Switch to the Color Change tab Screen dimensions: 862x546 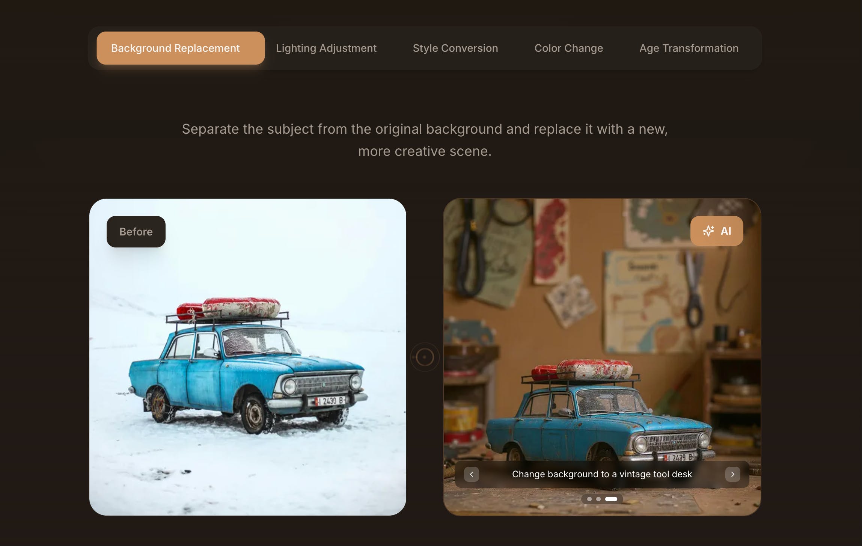568,48
